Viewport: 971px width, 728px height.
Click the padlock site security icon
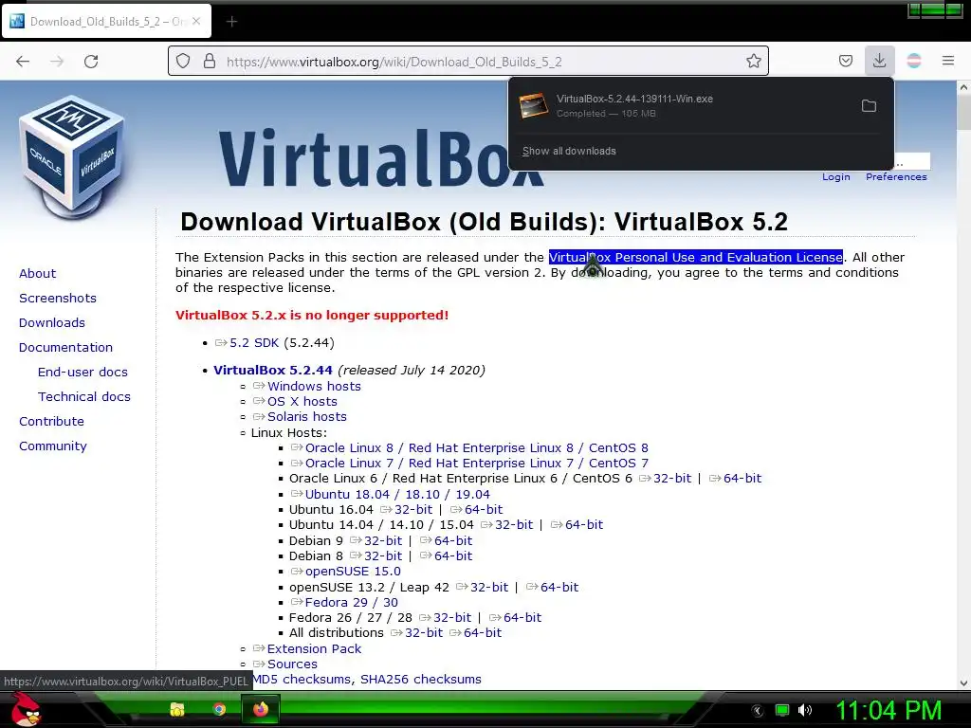(x=210, y=62)
